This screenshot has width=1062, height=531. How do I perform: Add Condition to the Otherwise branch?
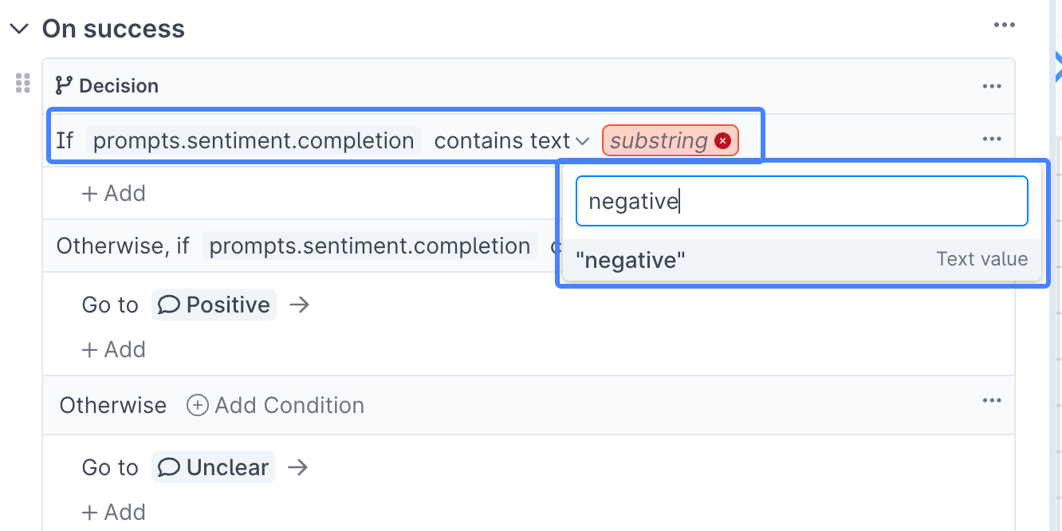click(275, 405)
